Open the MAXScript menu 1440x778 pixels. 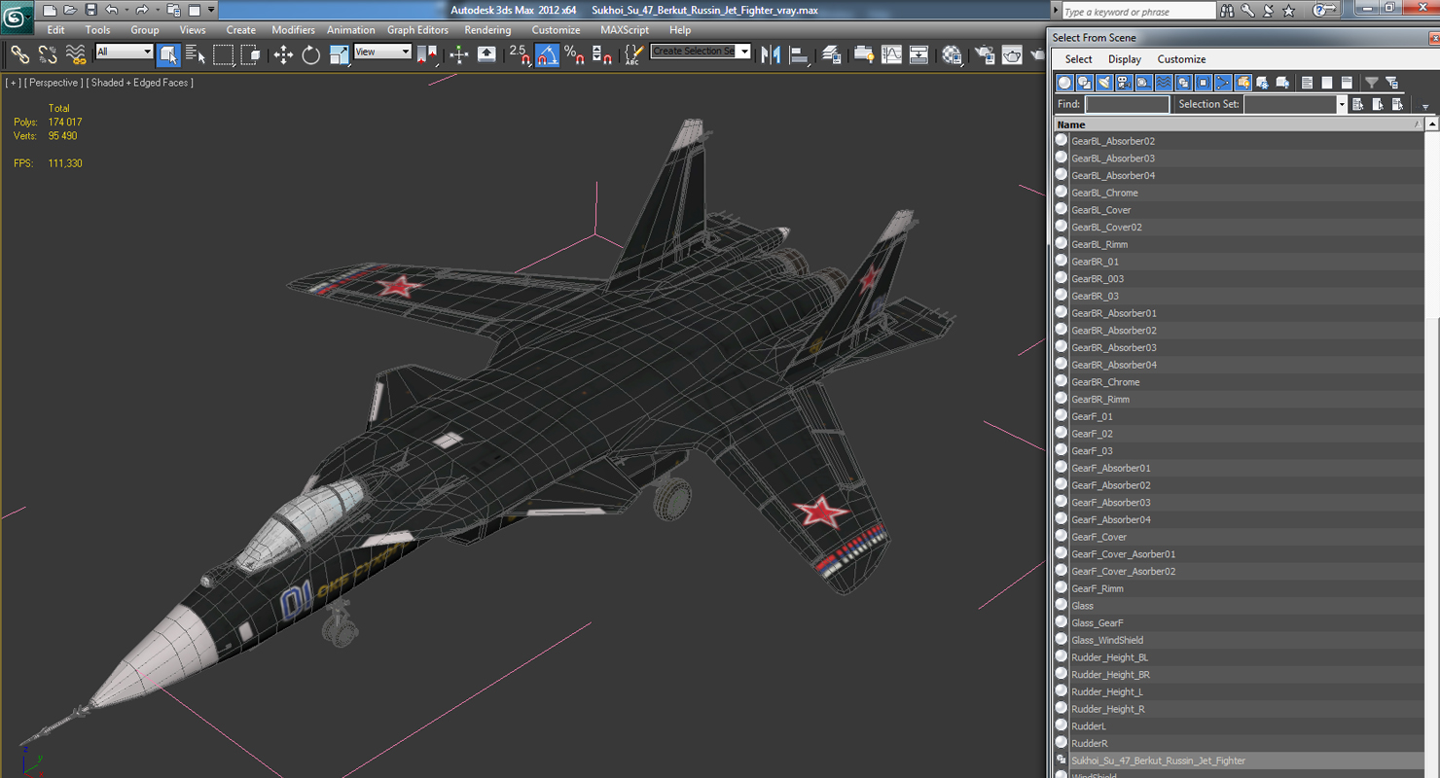pos(625,30)
